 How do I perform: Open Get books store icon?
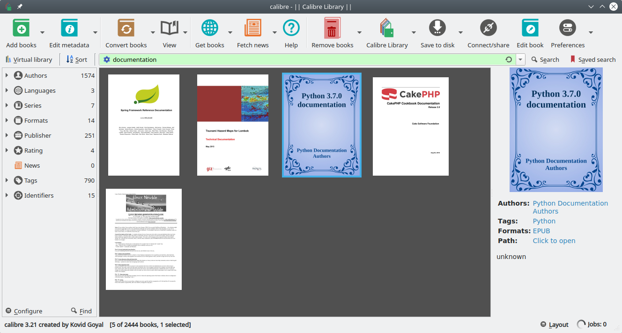pos(209,29)
